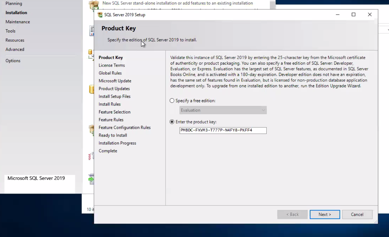Select Resources in the left navigation
The image size is (389, 237).
15,40
